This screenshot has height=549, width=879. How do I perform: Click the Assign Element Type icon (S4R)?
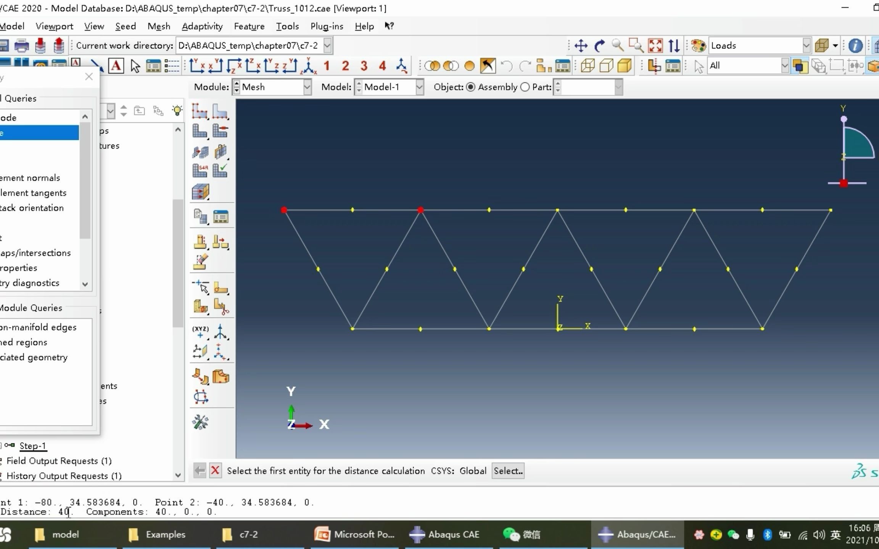tap(200, 170)
